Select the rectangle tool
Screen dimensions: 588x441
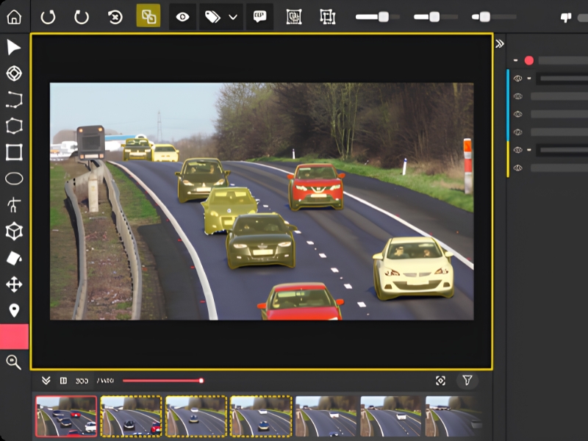14,152
